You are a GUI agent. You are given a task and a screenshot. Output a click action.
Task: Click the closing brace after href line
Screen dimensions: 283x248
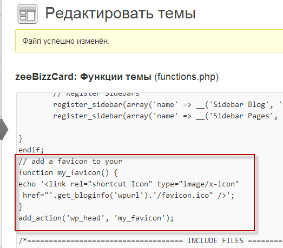pos(21,207)
